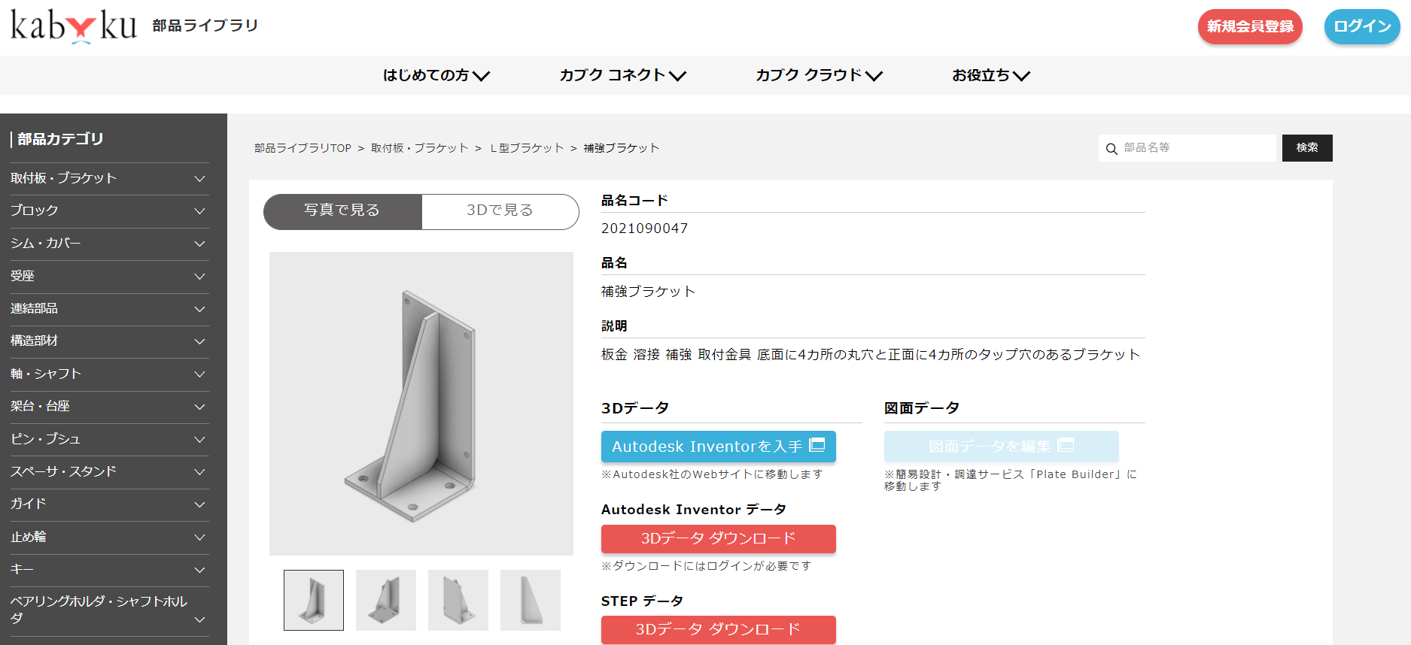
Task: Select the first bracket thumbnail
Action: (314, 600)
